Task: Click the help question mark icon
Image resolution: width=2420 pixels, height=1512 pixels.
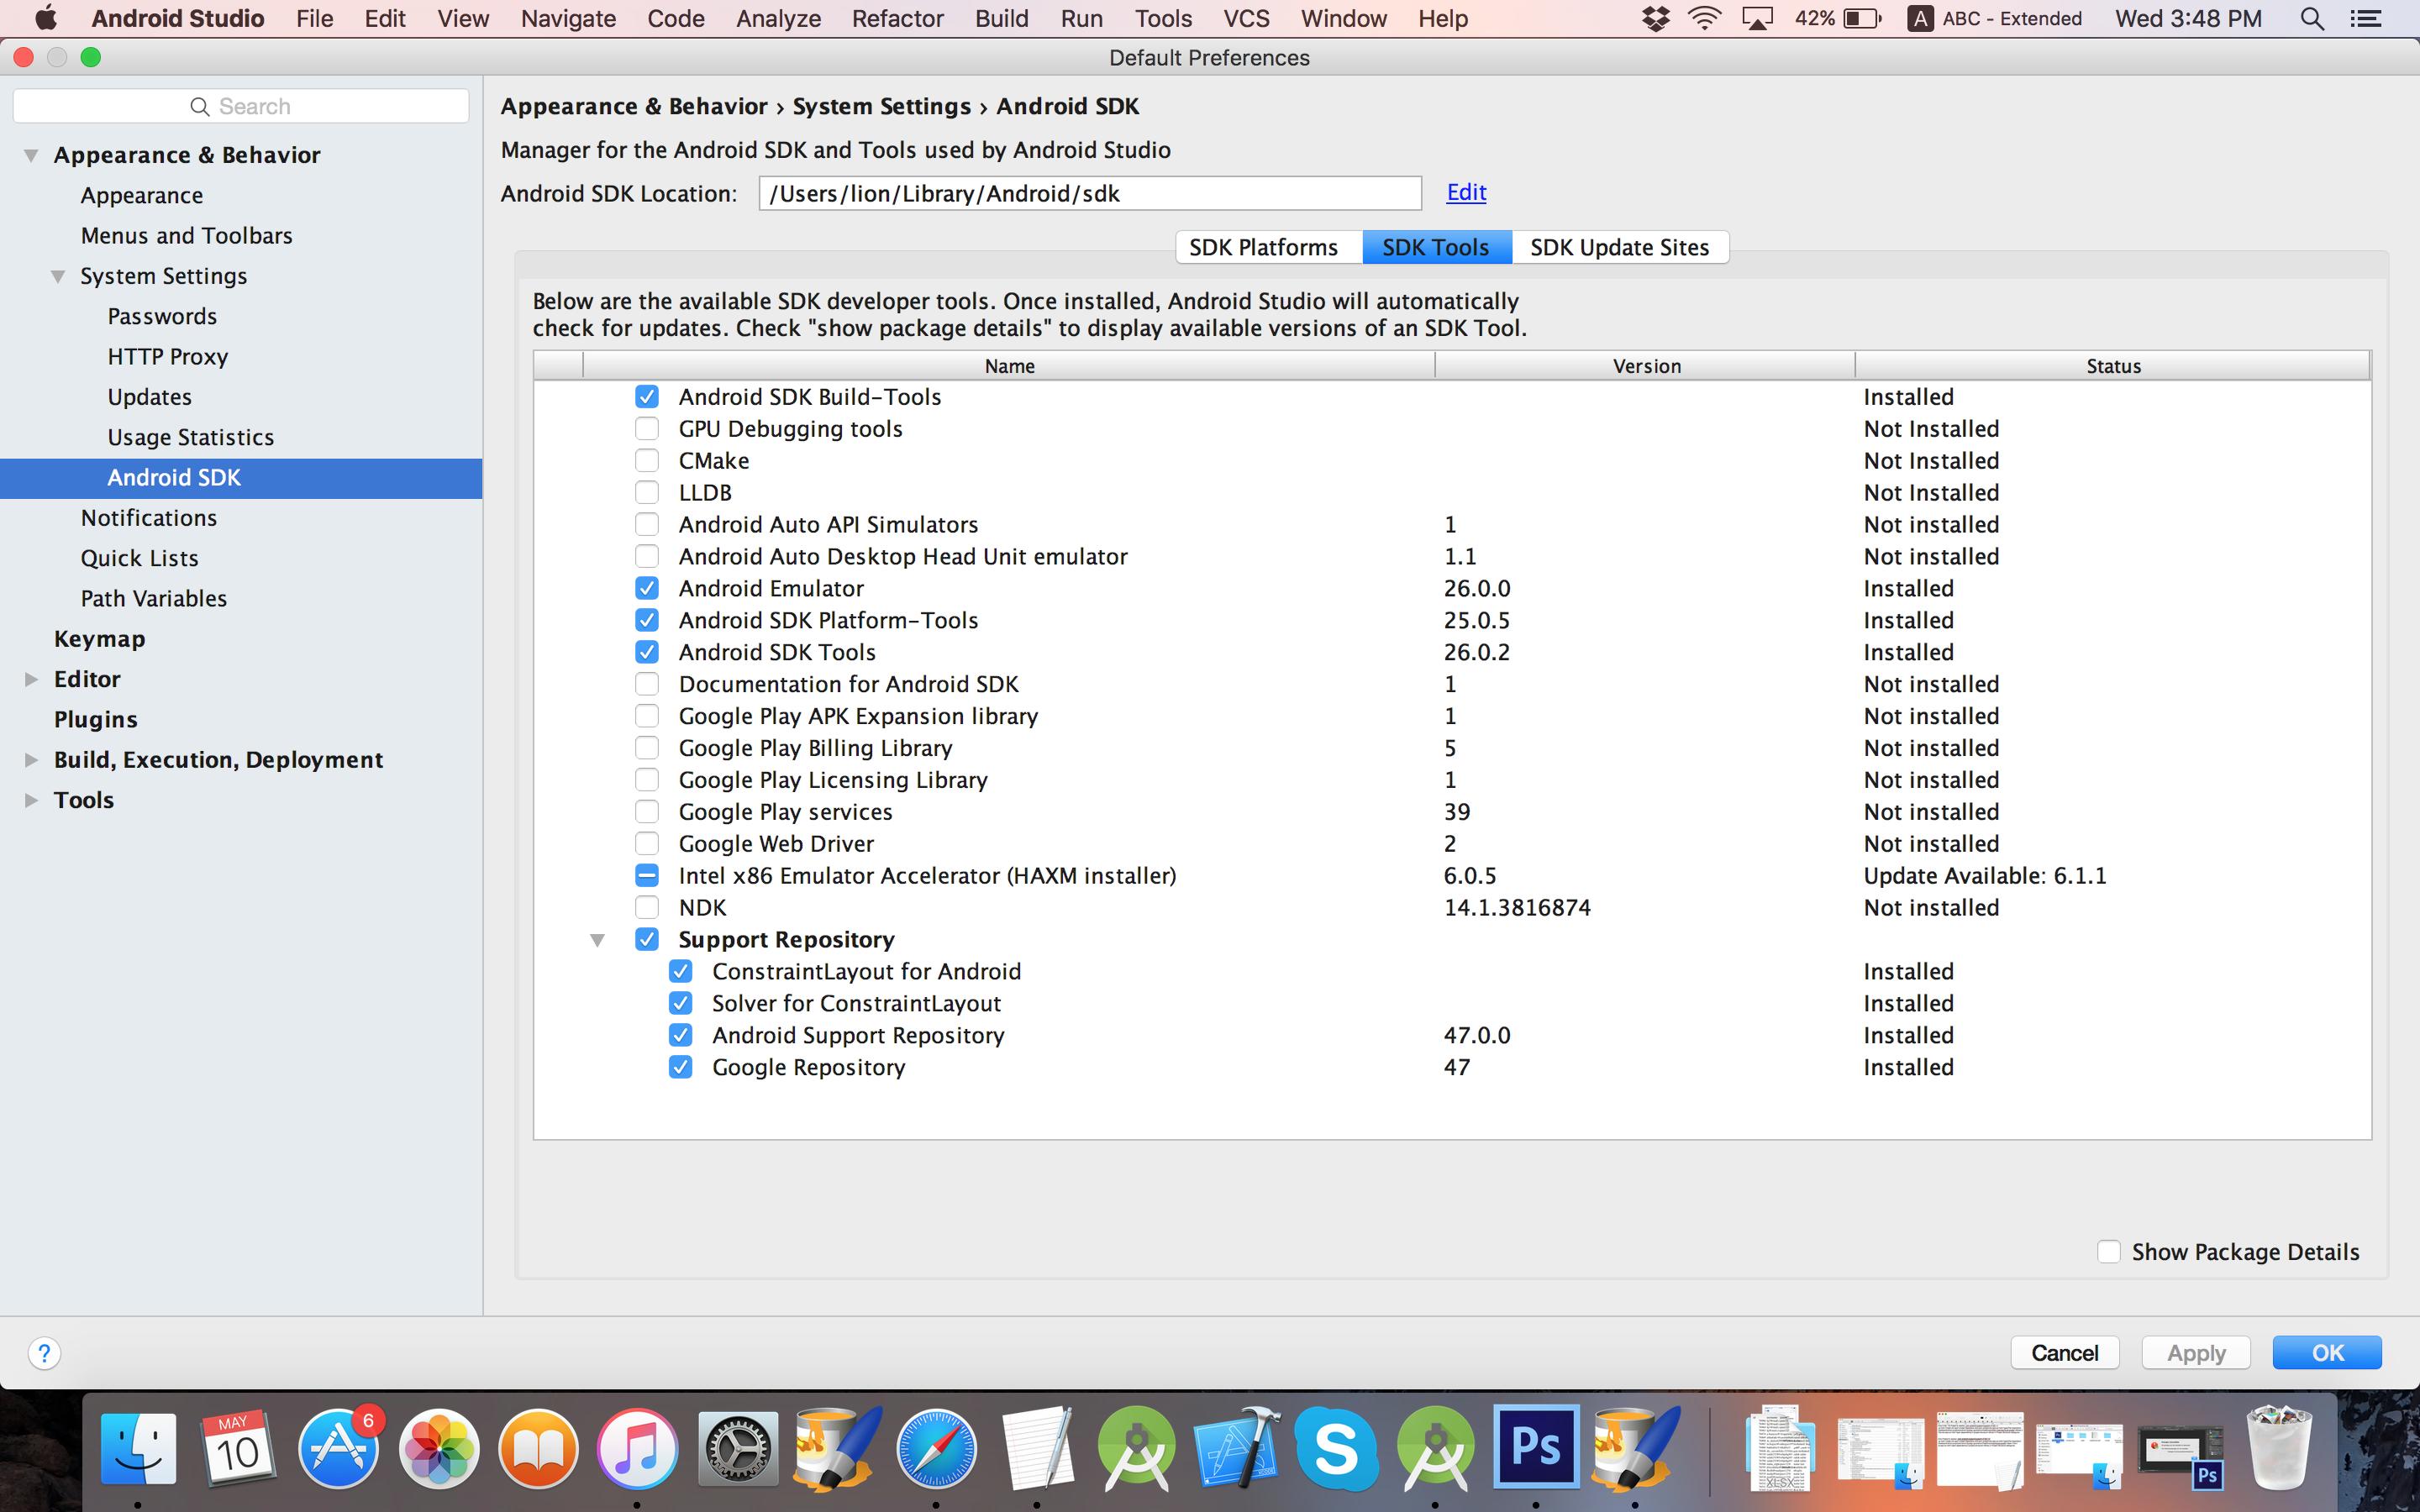Action: click(x=44, y=1353)
